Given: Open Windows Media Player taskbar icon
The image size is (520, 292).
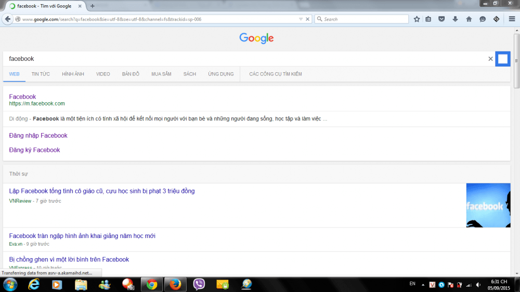Looking at the screenshot, I should tap(57, 284).
